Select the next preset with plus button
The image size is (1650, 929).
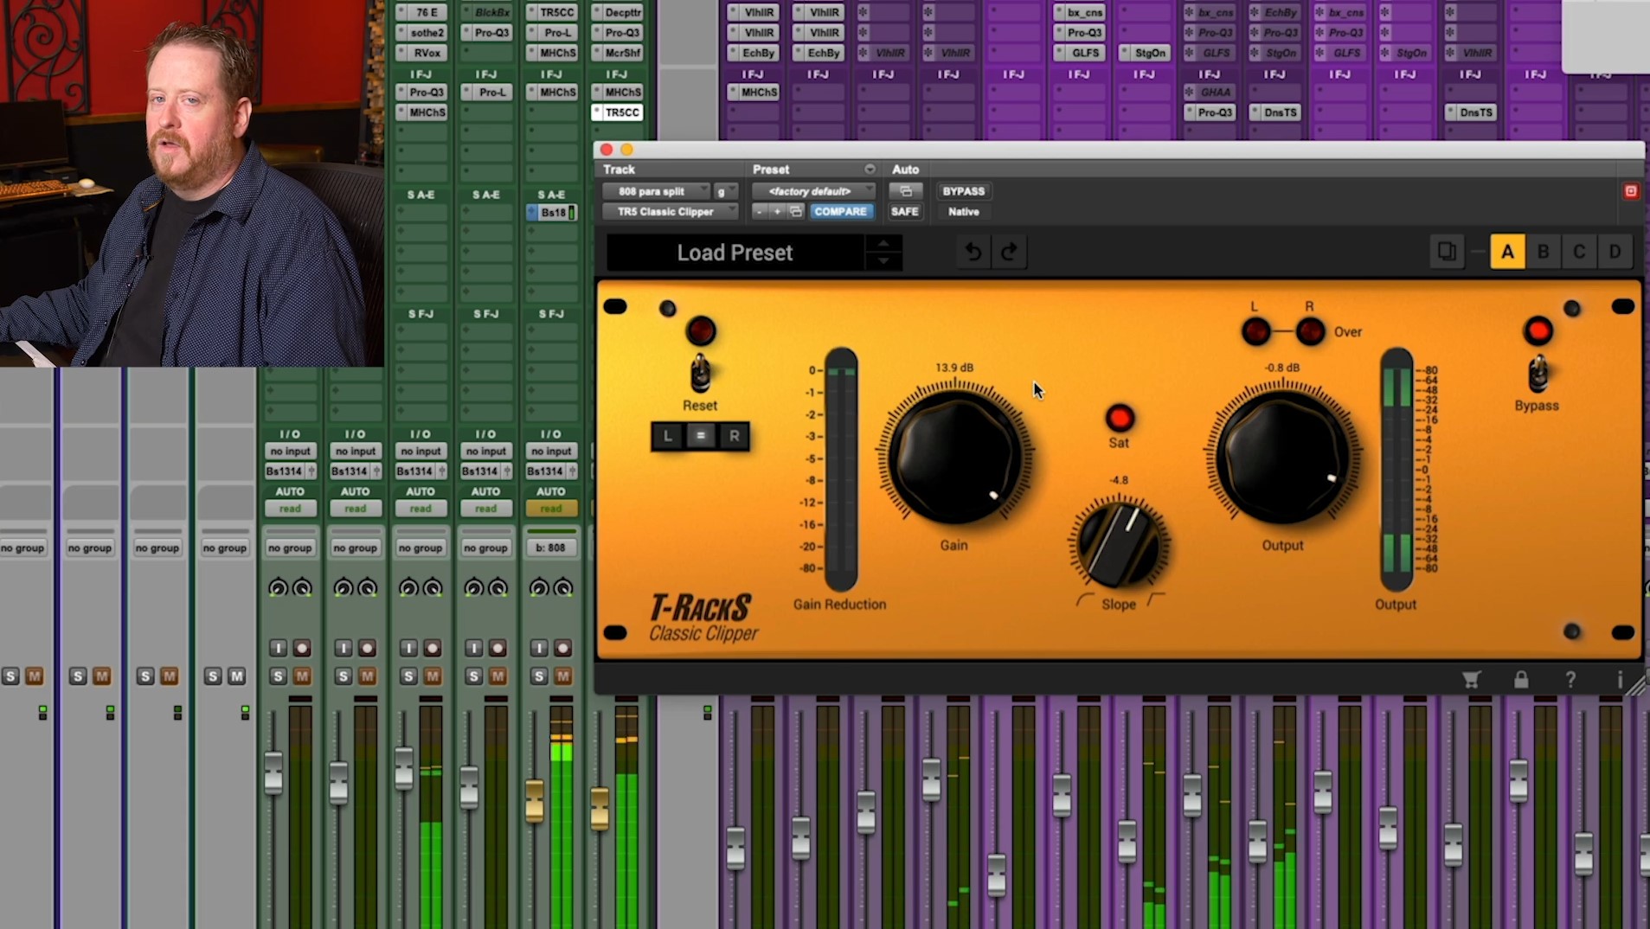777,212
